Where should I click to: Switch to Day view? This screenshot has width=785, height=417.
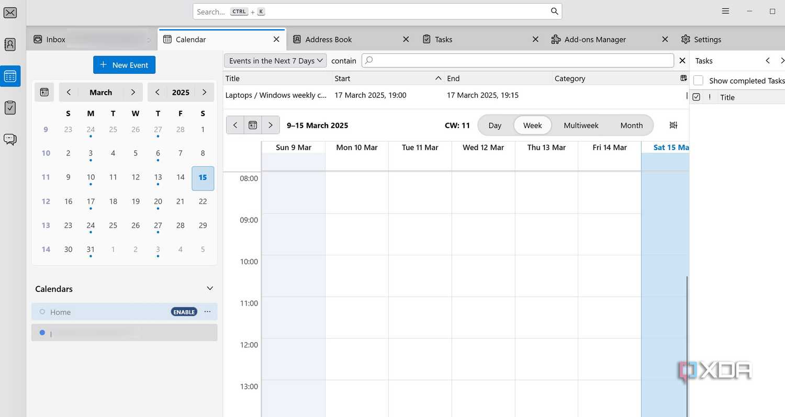[x=495, y=126]
